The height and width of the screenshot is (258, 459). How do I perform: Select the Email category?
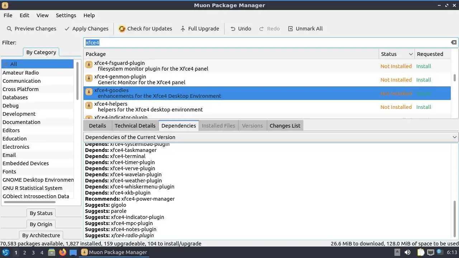[37, 155]
